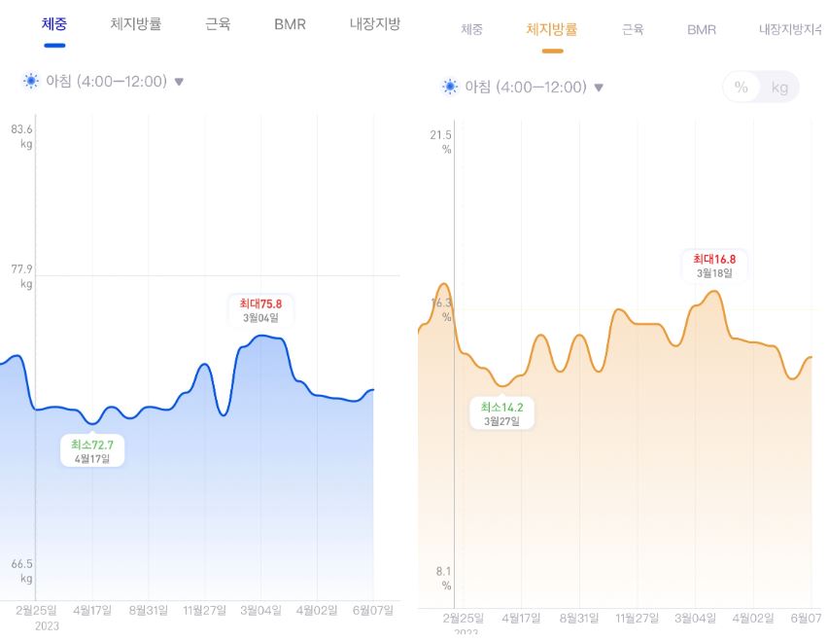Select the gray 체중 tab in right panel
828x642 pixels.
tap(471, 30)
